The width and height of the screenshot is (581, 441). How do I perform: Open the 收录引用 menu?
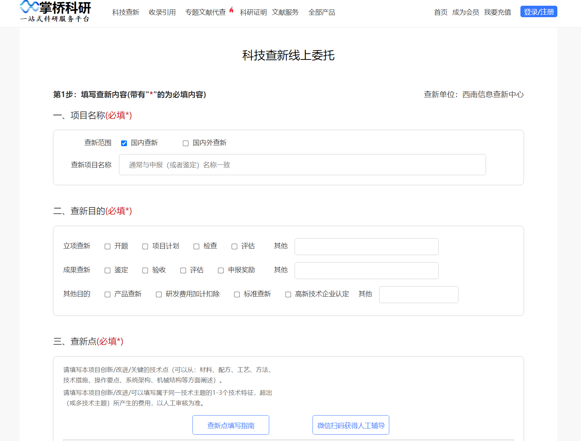(x=162, y=12)
